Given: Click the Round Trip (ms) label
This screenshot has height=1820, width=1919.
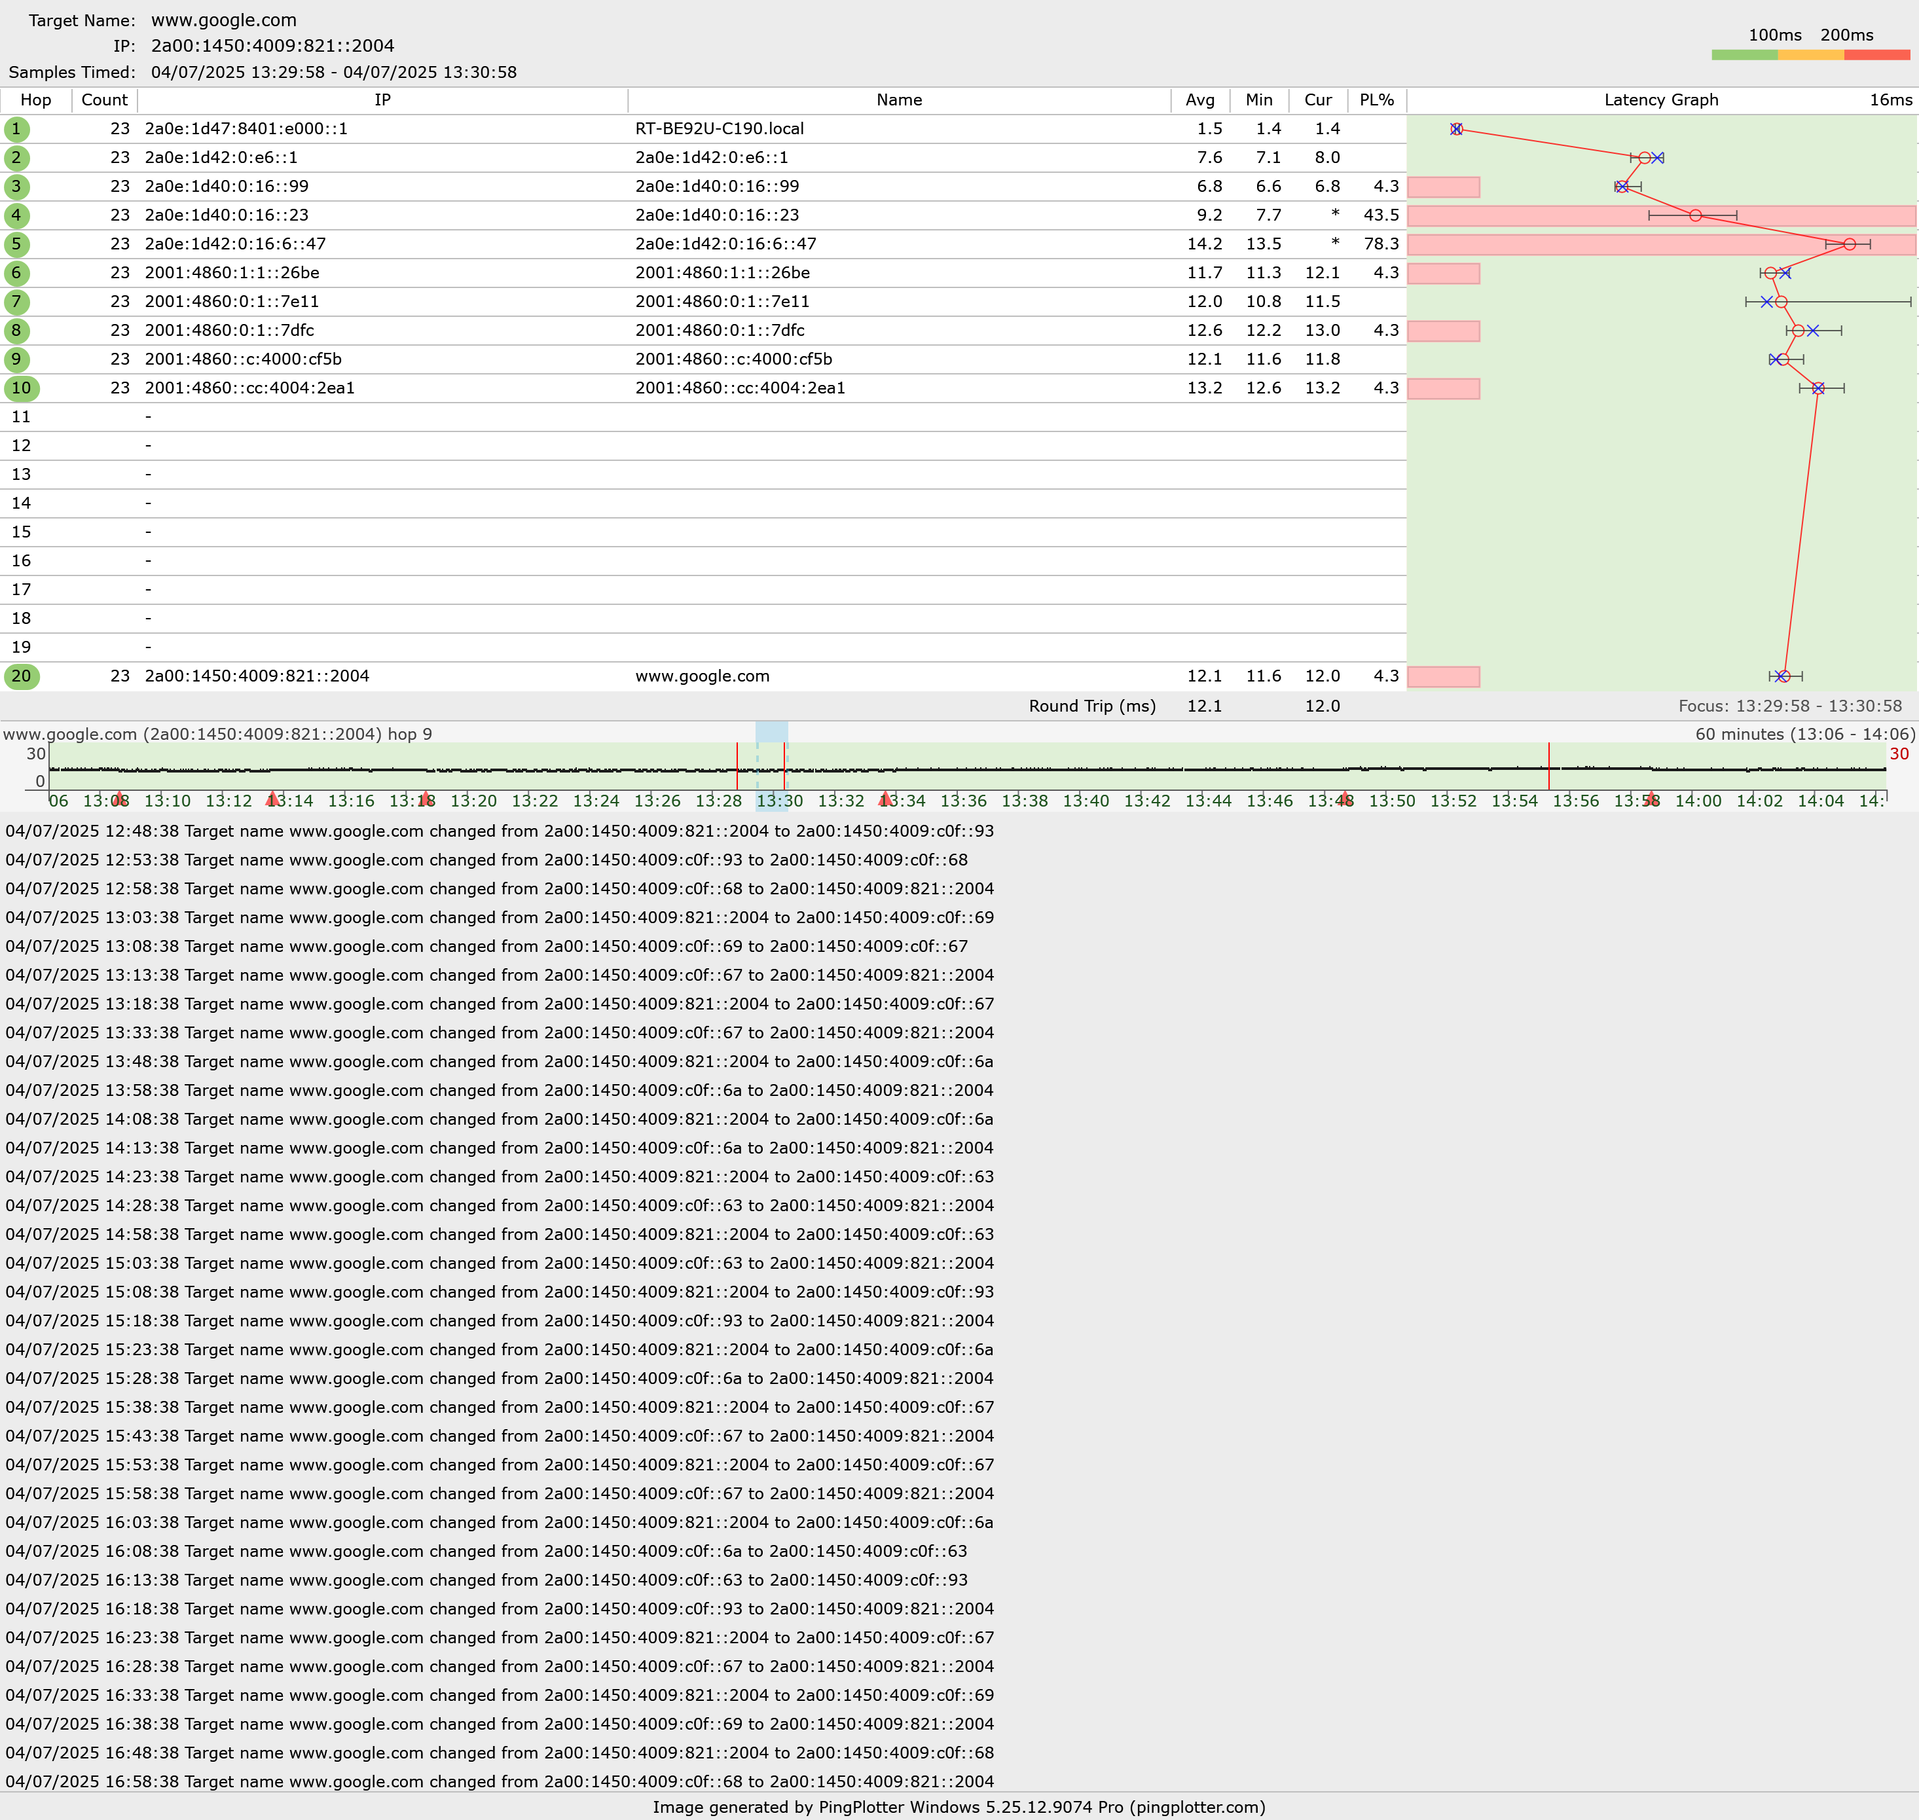Looking at the screenshot, I should 1093,706.
